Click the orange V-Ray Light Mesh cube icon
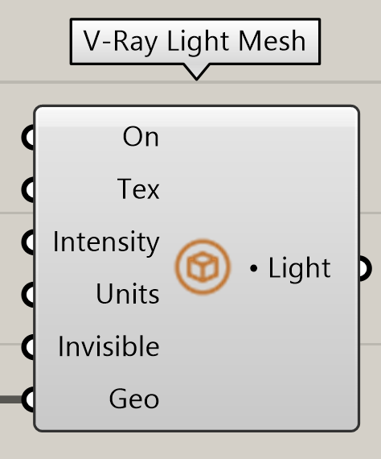 click(x=203, y=267)
